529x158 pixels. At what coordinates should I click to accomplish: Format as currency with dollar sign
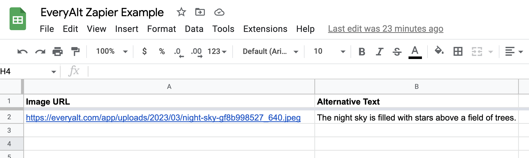click(x=145, y=51)
